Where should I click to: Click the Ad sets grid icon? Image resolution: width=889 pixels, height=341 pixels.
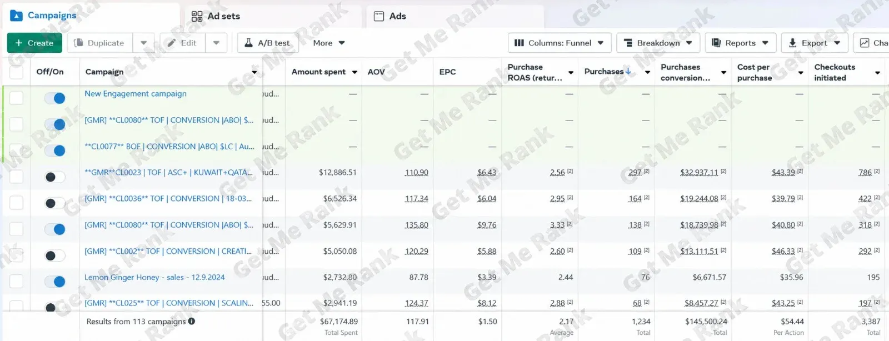point(197,16)
